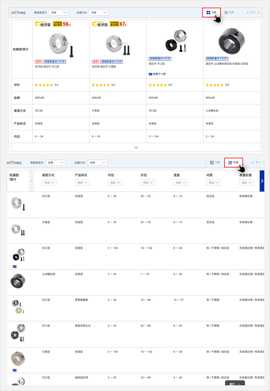
Task: Open the 筛选发货日 dropdown in upper toolbar
Action: [x=59, y=13]
